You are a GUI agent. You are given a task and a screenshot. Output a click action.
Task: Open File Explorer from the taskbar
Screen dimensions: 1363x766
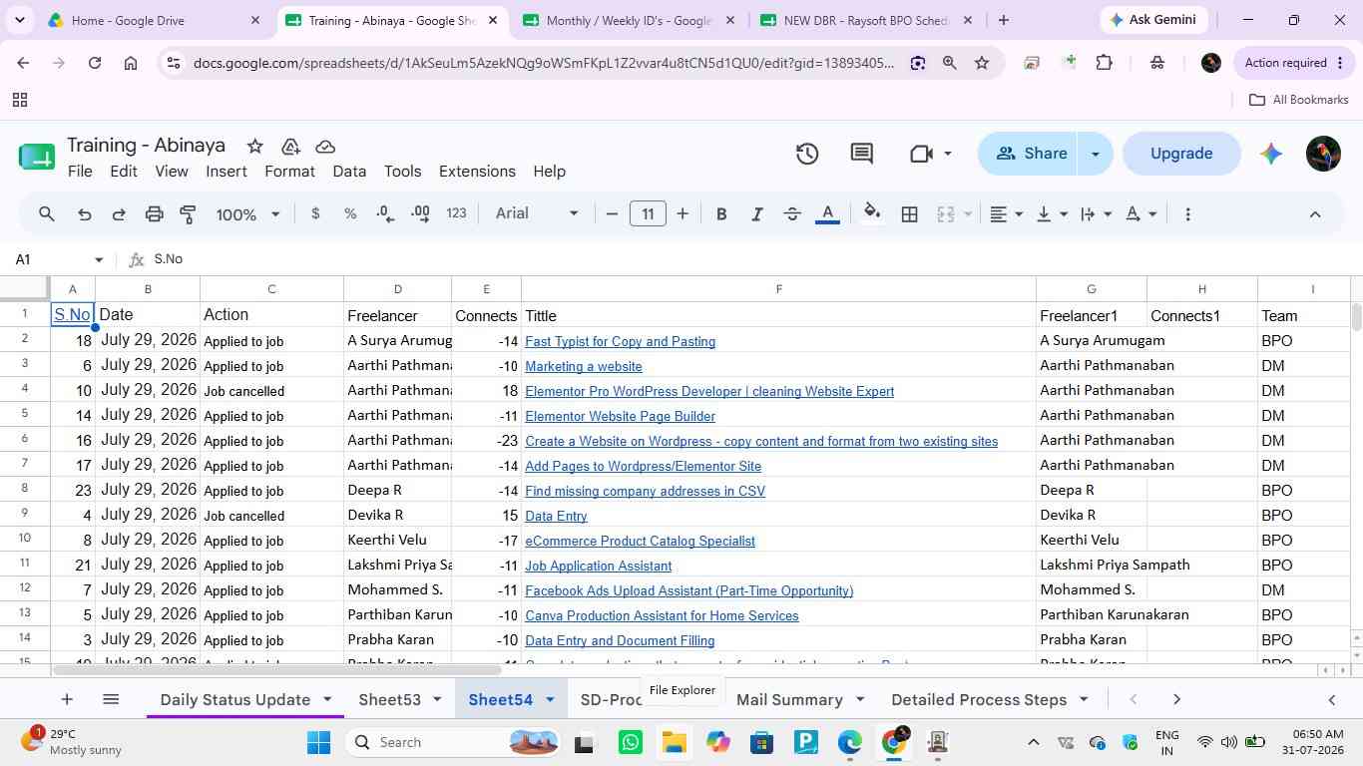pos(674,742)
